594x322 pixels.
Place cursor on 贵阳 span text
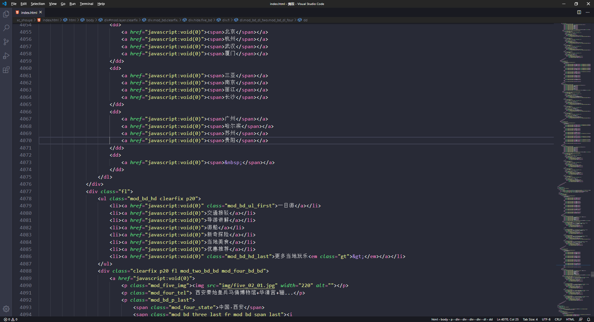pos(230,141)
